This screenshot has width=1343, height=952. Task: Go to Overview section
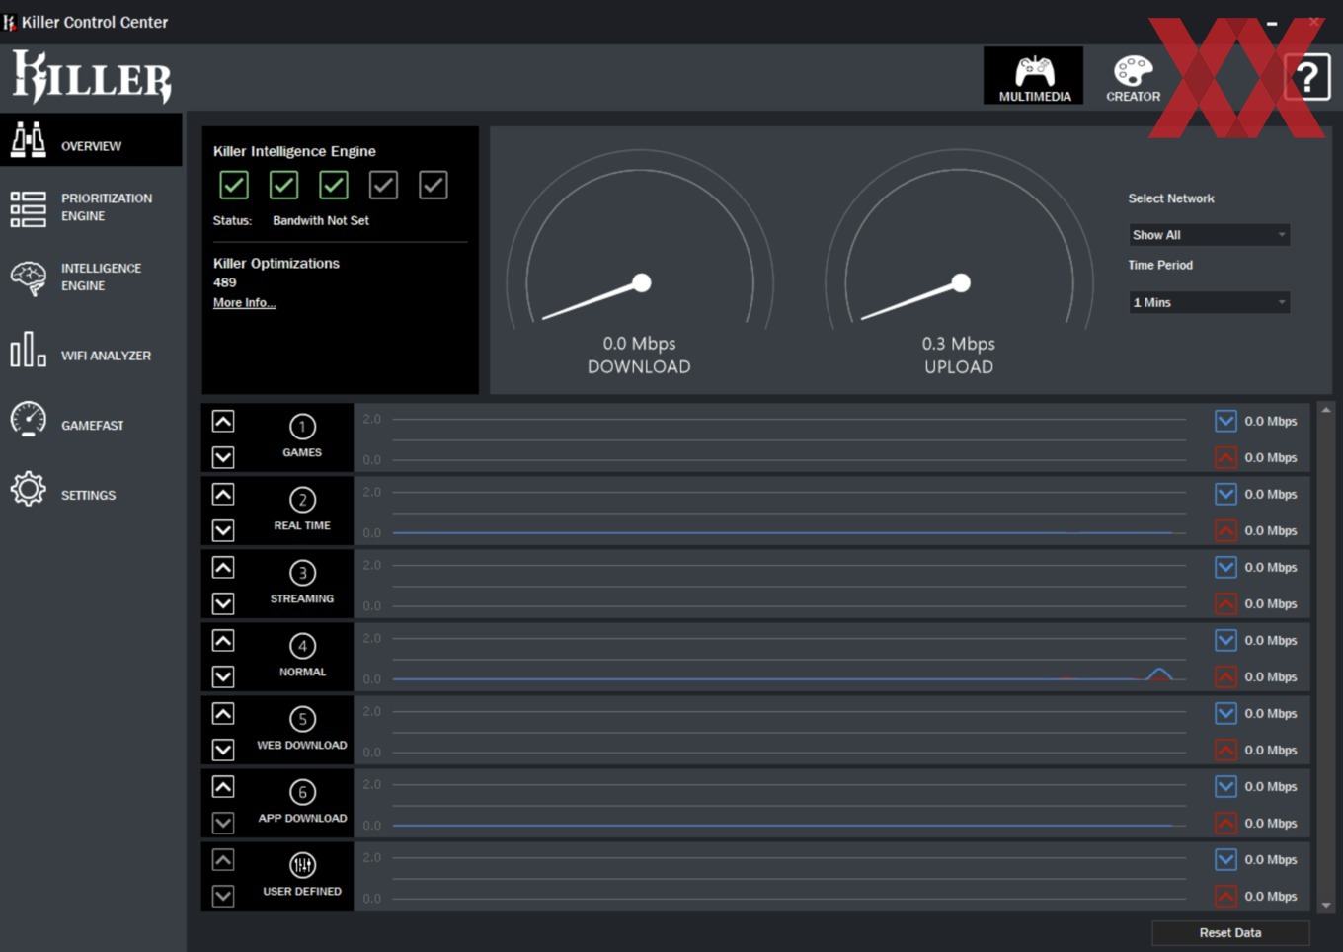point(91,139)
